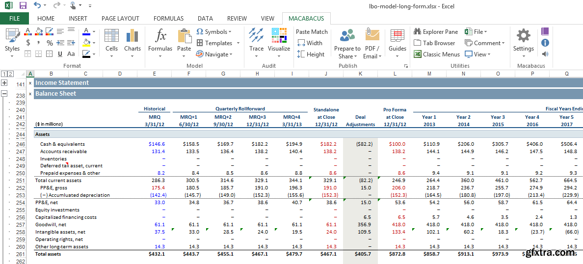Select cell E246 with cash value $146.6
The width and height of the screenshot is (583, 264).
[155, 144]
